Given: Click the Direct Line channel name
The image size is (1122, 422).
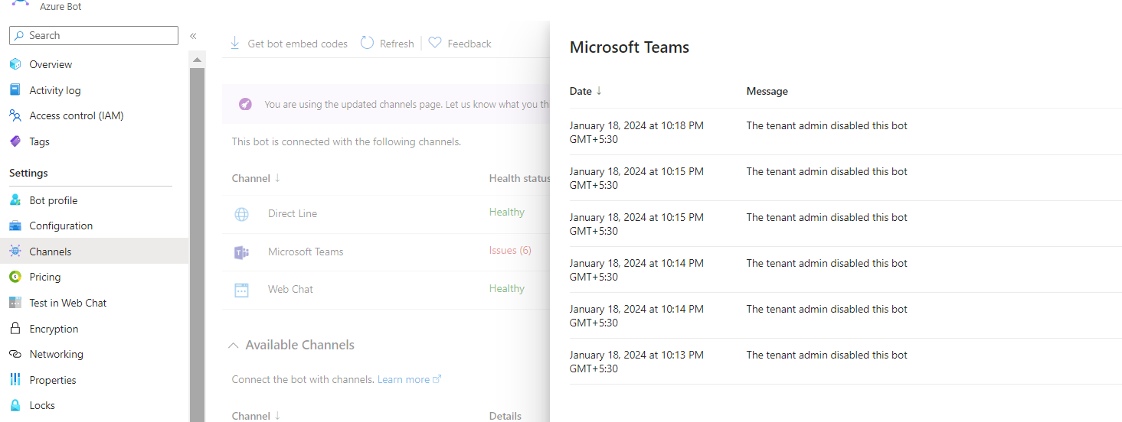Looking at the screenshot, I should point(293,213).
